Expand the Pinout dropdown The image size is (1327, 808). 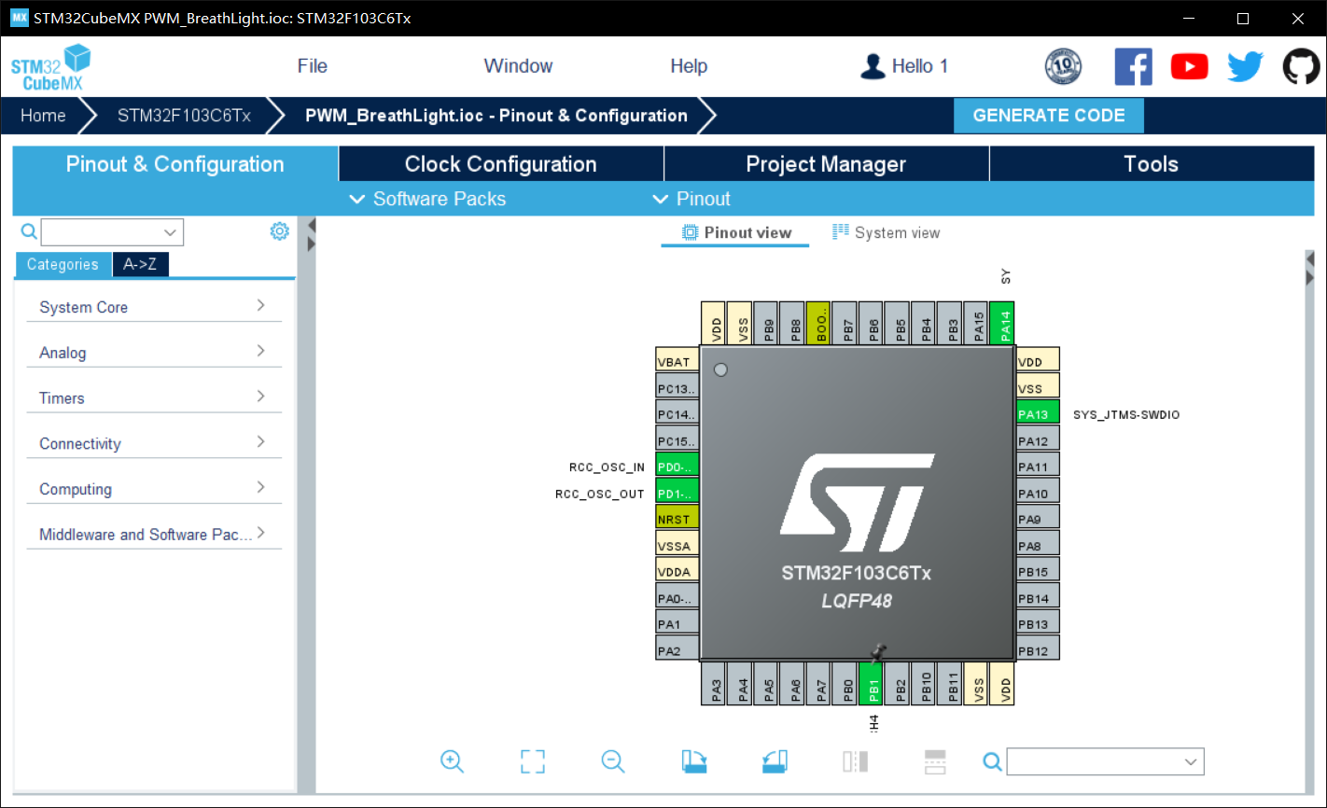[x=691, y=199]
